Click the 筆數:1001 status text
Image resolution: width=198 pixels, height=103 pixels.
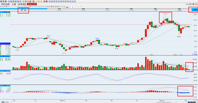[x=5, y=102]
